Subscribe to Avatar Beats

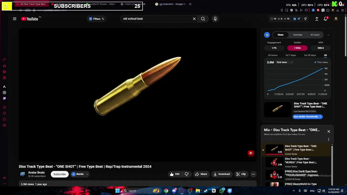point(60,174)
